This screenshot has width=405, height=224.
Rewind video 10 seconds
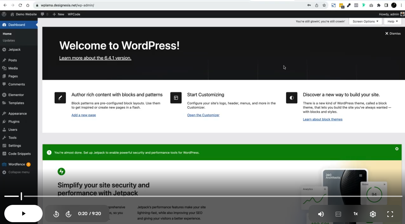pyautogui.click(x=56, y=214)
